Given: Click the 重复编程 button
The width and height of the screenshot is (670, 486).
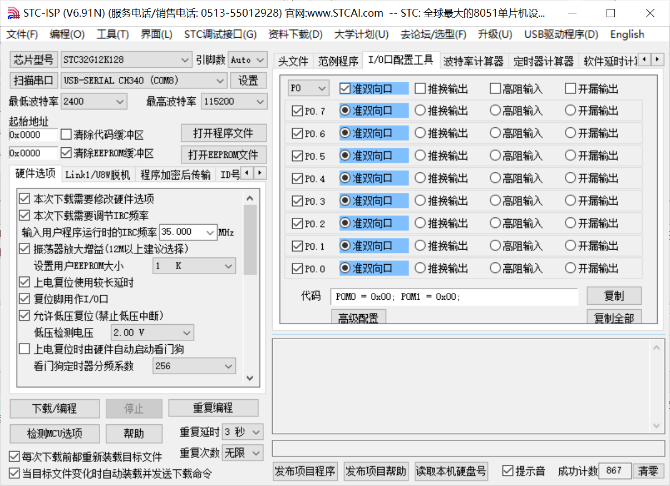Looking at the screenshot, I should pyautogui.click(x=213, y=409).
